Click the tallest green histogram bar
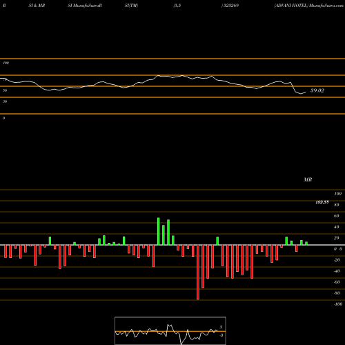Image resolution: width=345 pixels, height=345 pixels. tap(159, 231)
